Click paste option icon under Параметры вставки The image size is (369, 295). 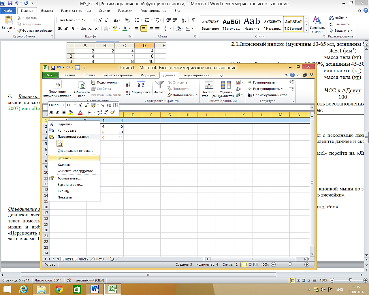(x=60, y=143)
